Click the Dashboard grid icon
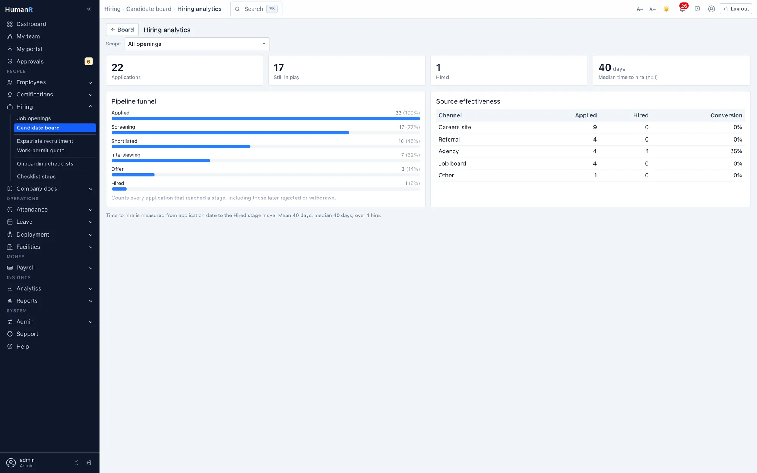Image resolution: width=757 pixels, height=473 pixels. click(10, 24)
